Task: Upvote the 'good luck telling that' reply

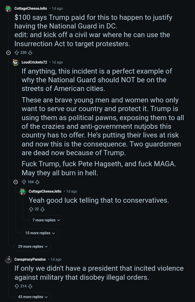Action: (31, 209)
